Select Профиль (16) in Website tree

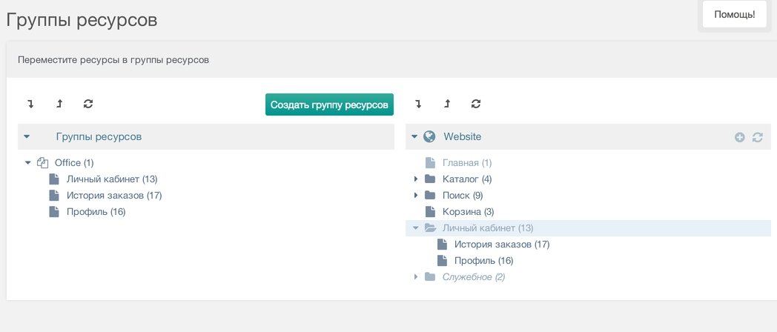483,261
